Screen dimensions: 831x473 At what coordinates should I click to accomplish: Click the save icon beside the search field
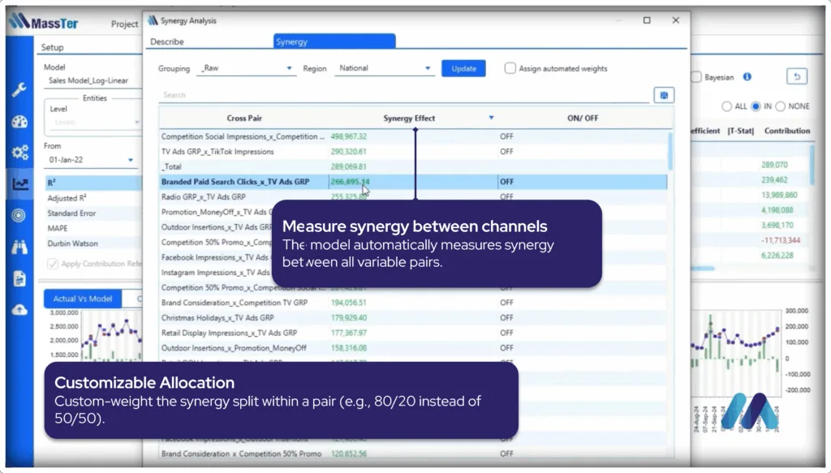click(x=663, y=95)
